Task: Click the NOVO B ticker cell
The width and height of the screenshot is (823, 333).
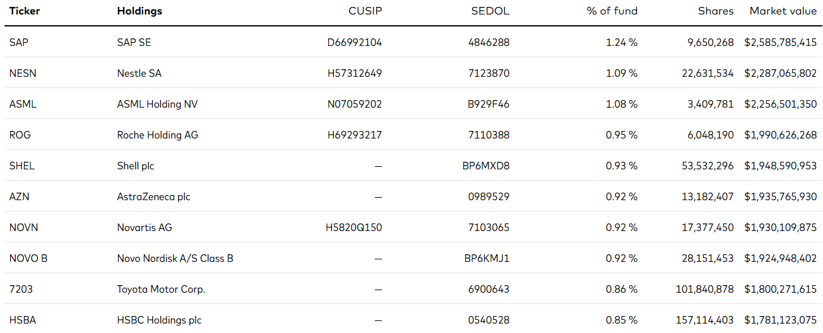Action: [28, 258]
